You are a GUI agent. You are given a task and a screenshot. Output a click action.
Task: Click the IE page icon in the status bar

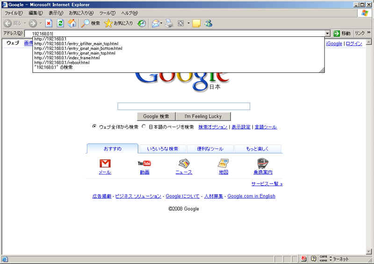[x=5, y=259]
